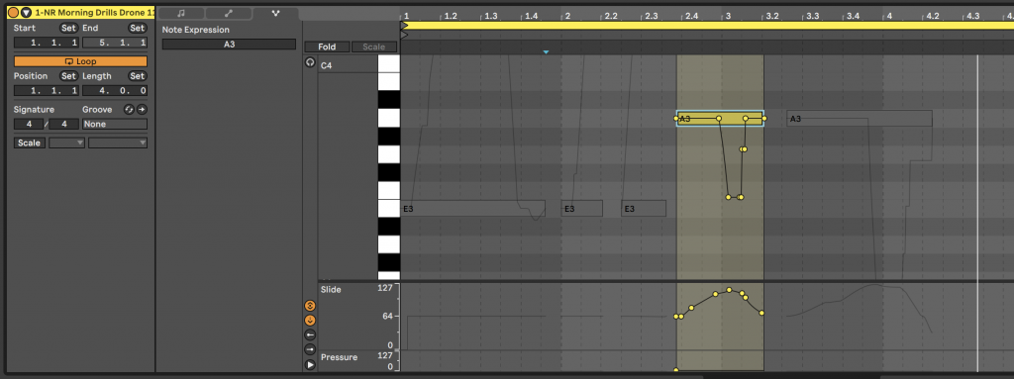Switch to the Notes tab music-note icon
This screenshot has height=379, width=1014.
click(x=181, y=13)
